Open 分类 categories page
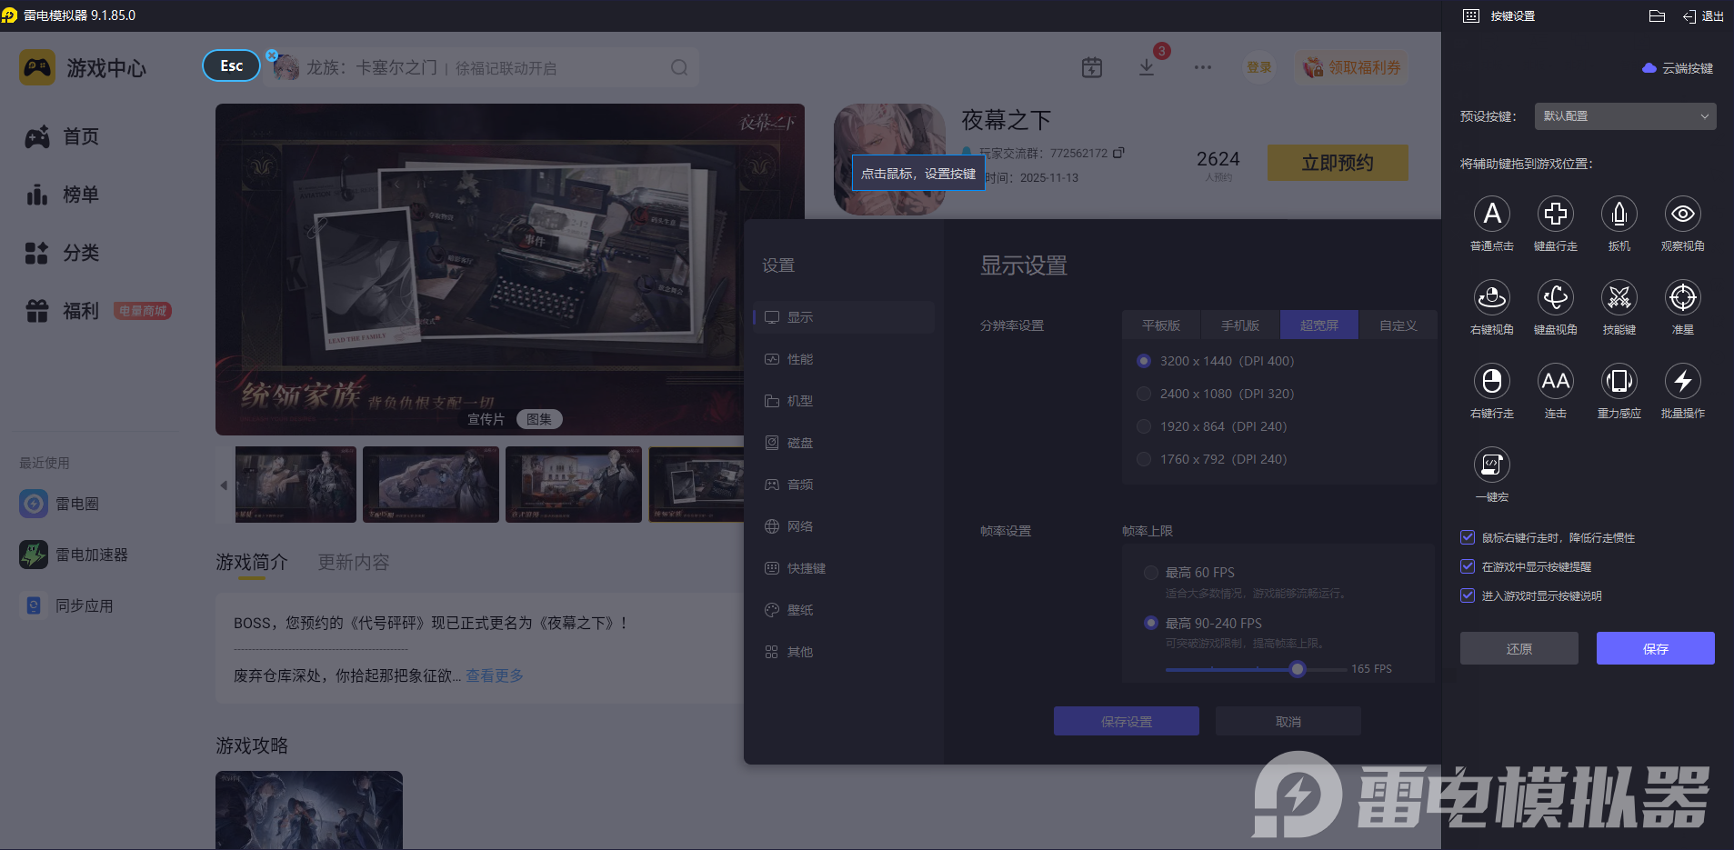The image size is (1734, 850). pyautogui.click(x=62, y=253)
